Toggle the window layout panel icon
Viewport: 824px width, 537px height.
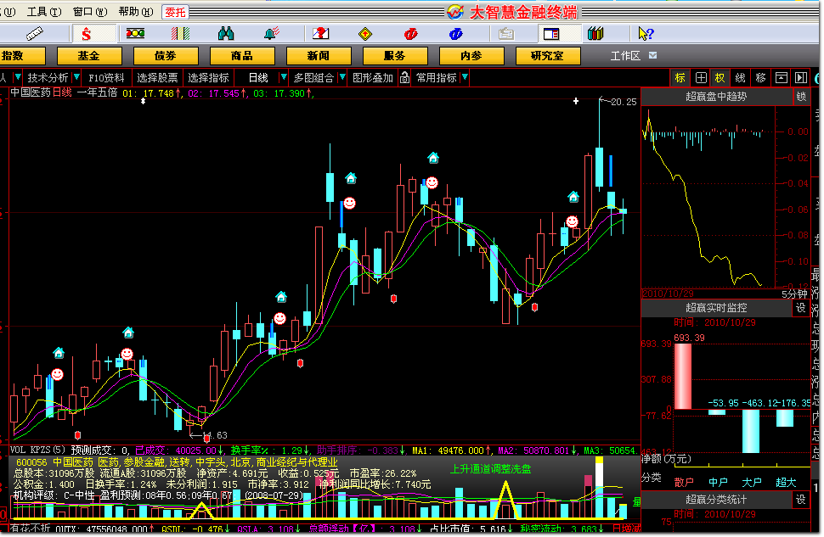coord(551,34)
